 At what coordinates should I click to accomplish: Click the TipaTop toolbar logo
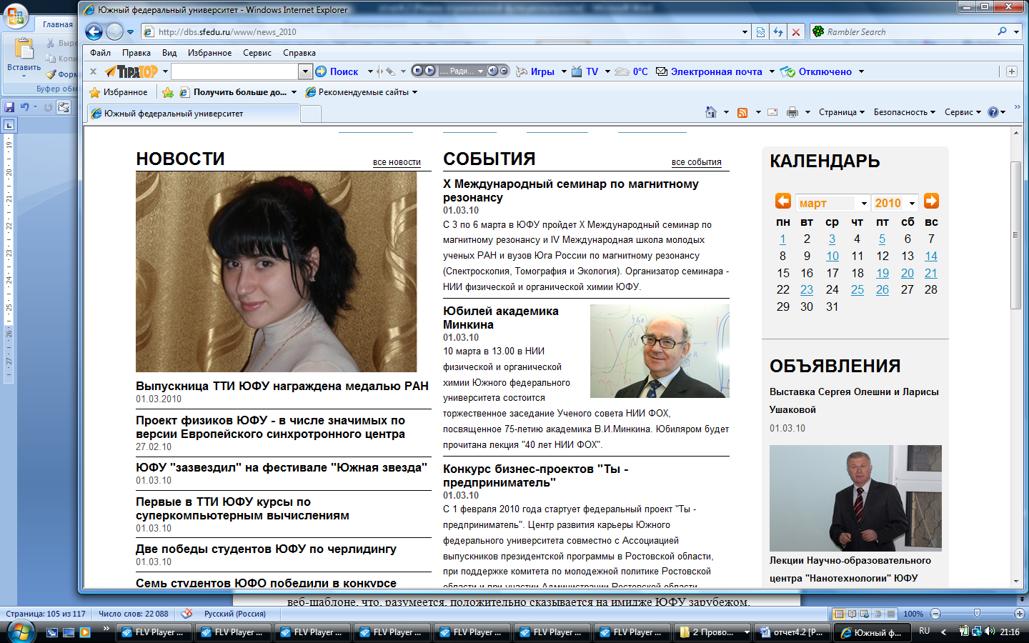pos(131,71)
